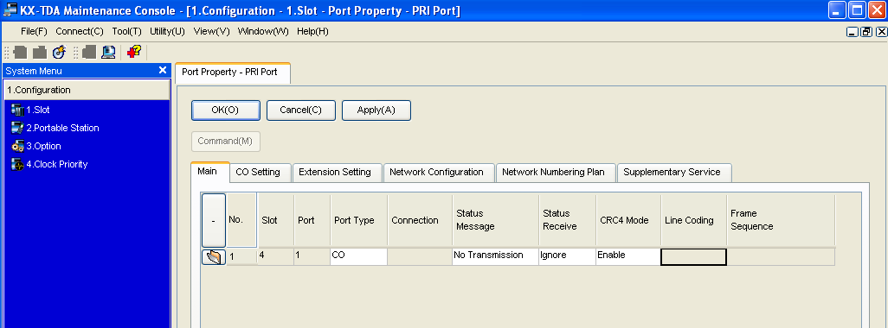The height and width of the screenshot is (328, 888).
Task: Click the first toolbar icon
Action: point(21,53)
